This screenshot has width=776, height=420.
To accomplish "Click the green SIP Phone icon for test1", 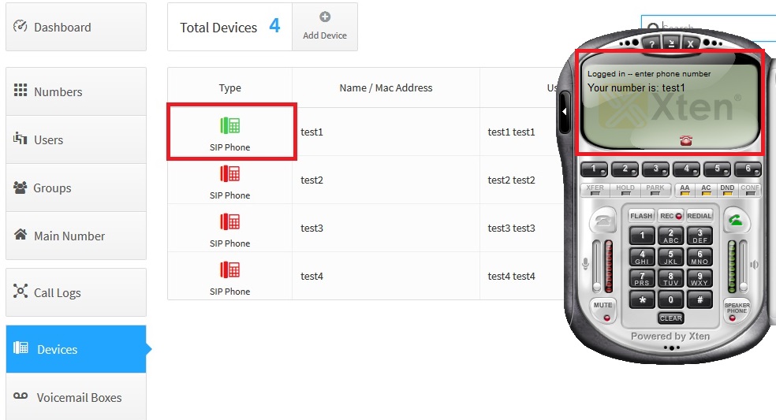I will point(229,125).
